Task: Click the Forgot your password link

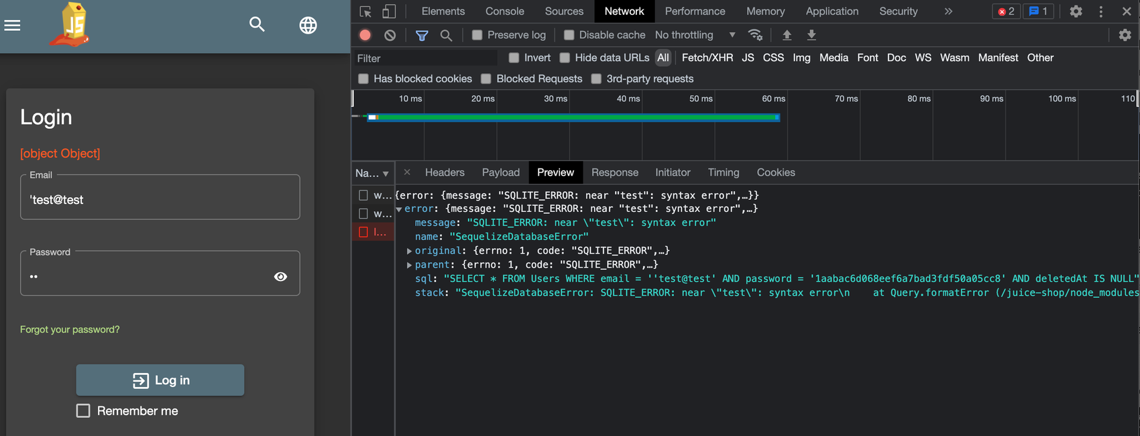Action: point(70,329)
